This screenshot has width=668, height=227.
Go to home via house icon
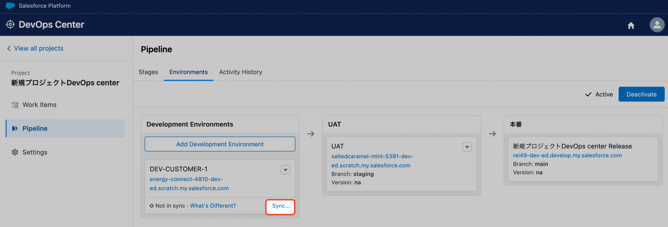pos(631,25)
